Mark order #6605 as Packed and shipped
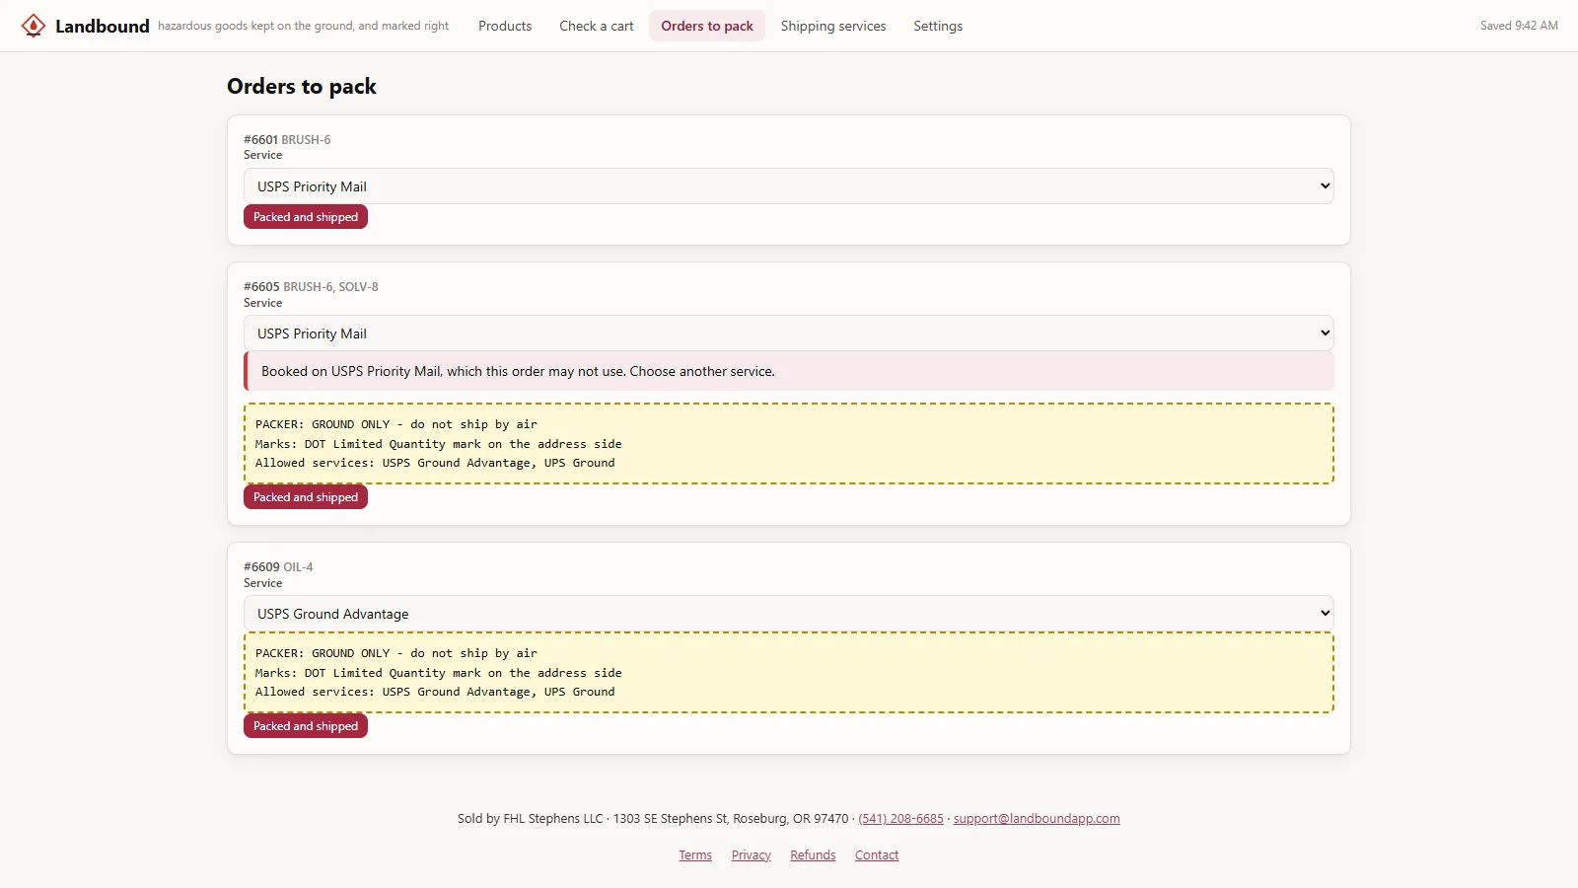1578x888 pixels. (306, 497)
